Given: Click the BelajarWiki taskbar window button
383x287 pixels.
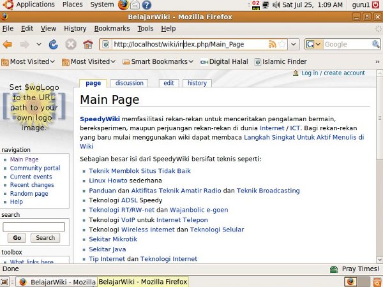Looking at the screenshot, I should [x=57, y=282].
